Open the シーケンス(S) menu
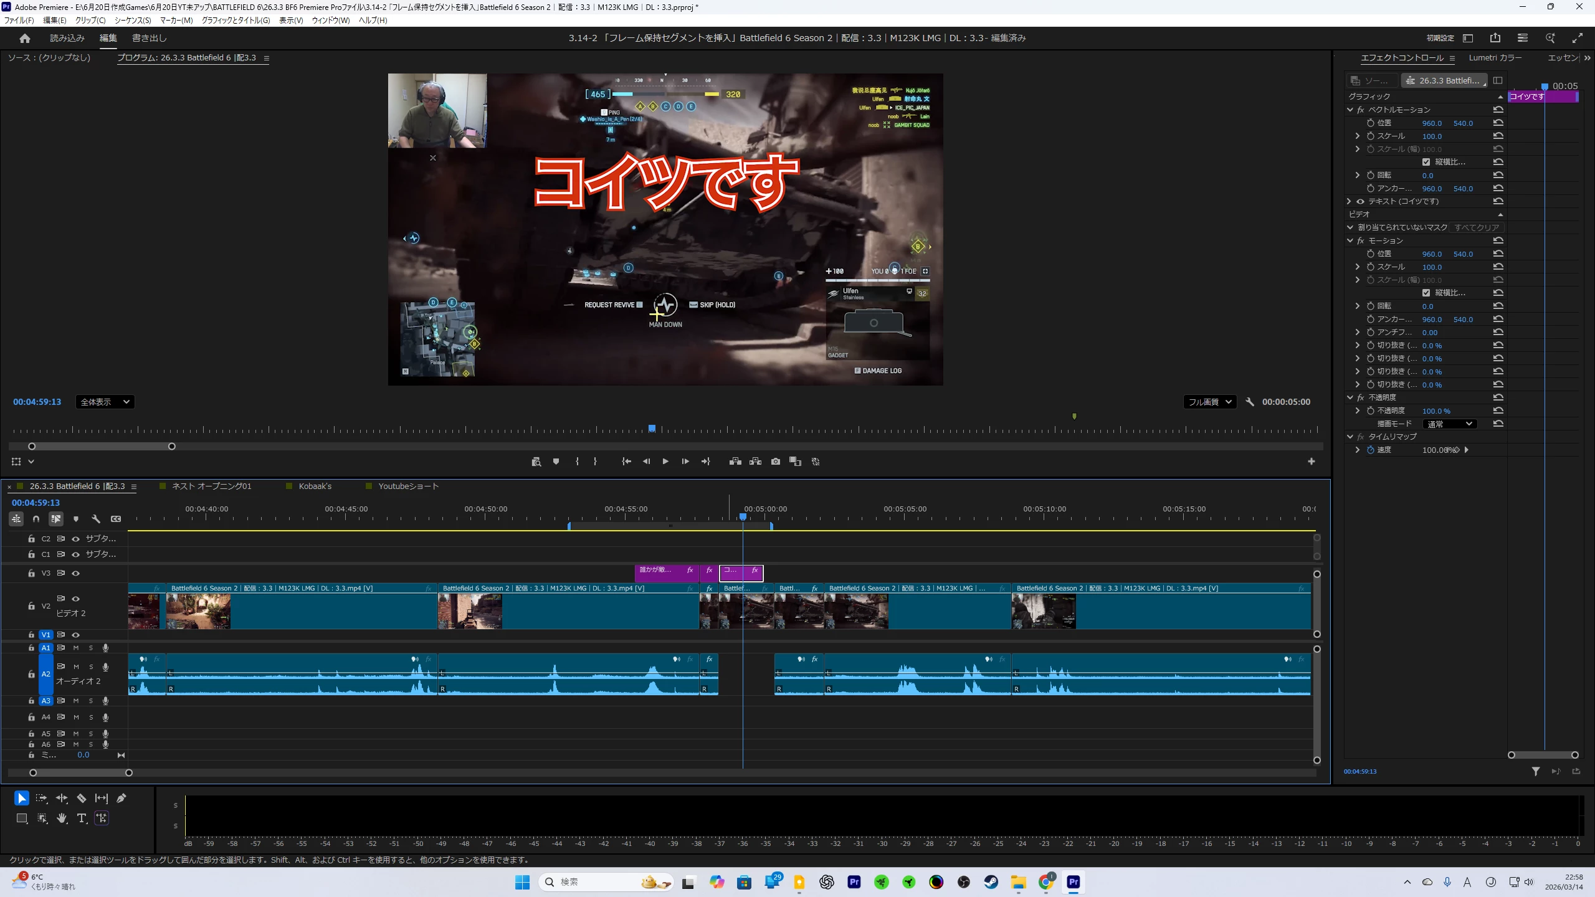The width and height of the screenshot is (1595, 897). 133,20
